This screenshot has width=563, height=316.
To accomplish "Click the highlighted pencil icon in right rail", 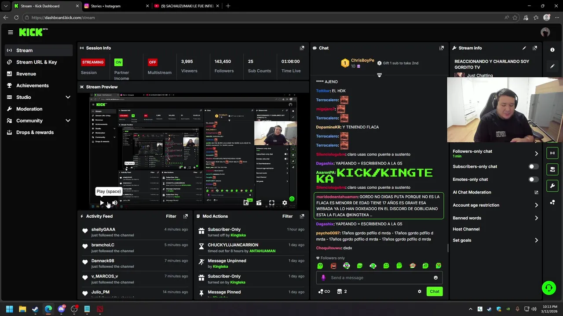I will (552, 66).
